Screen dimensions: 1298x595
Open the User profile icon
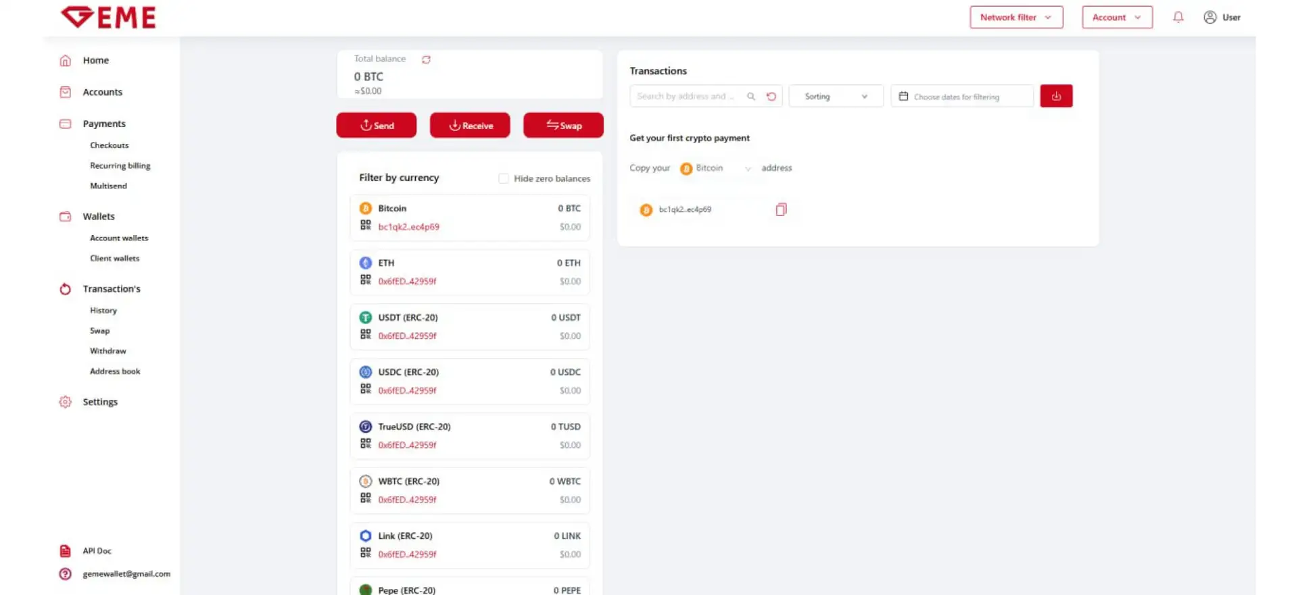tap(1209, 18)
